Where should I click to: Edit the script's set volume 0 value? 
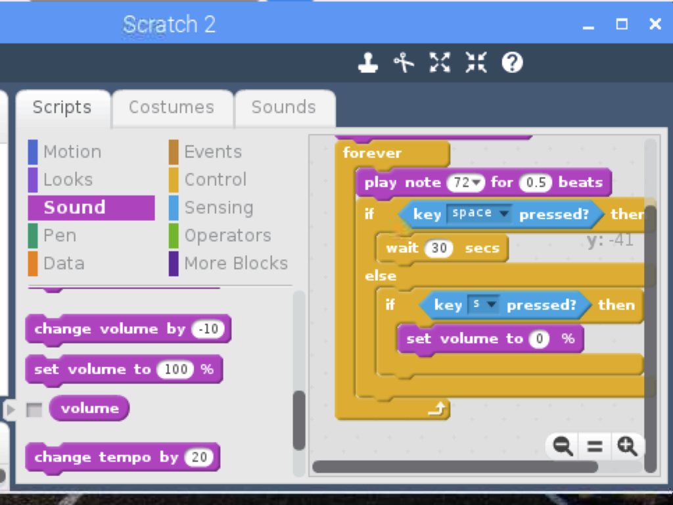tap(540, 339)
